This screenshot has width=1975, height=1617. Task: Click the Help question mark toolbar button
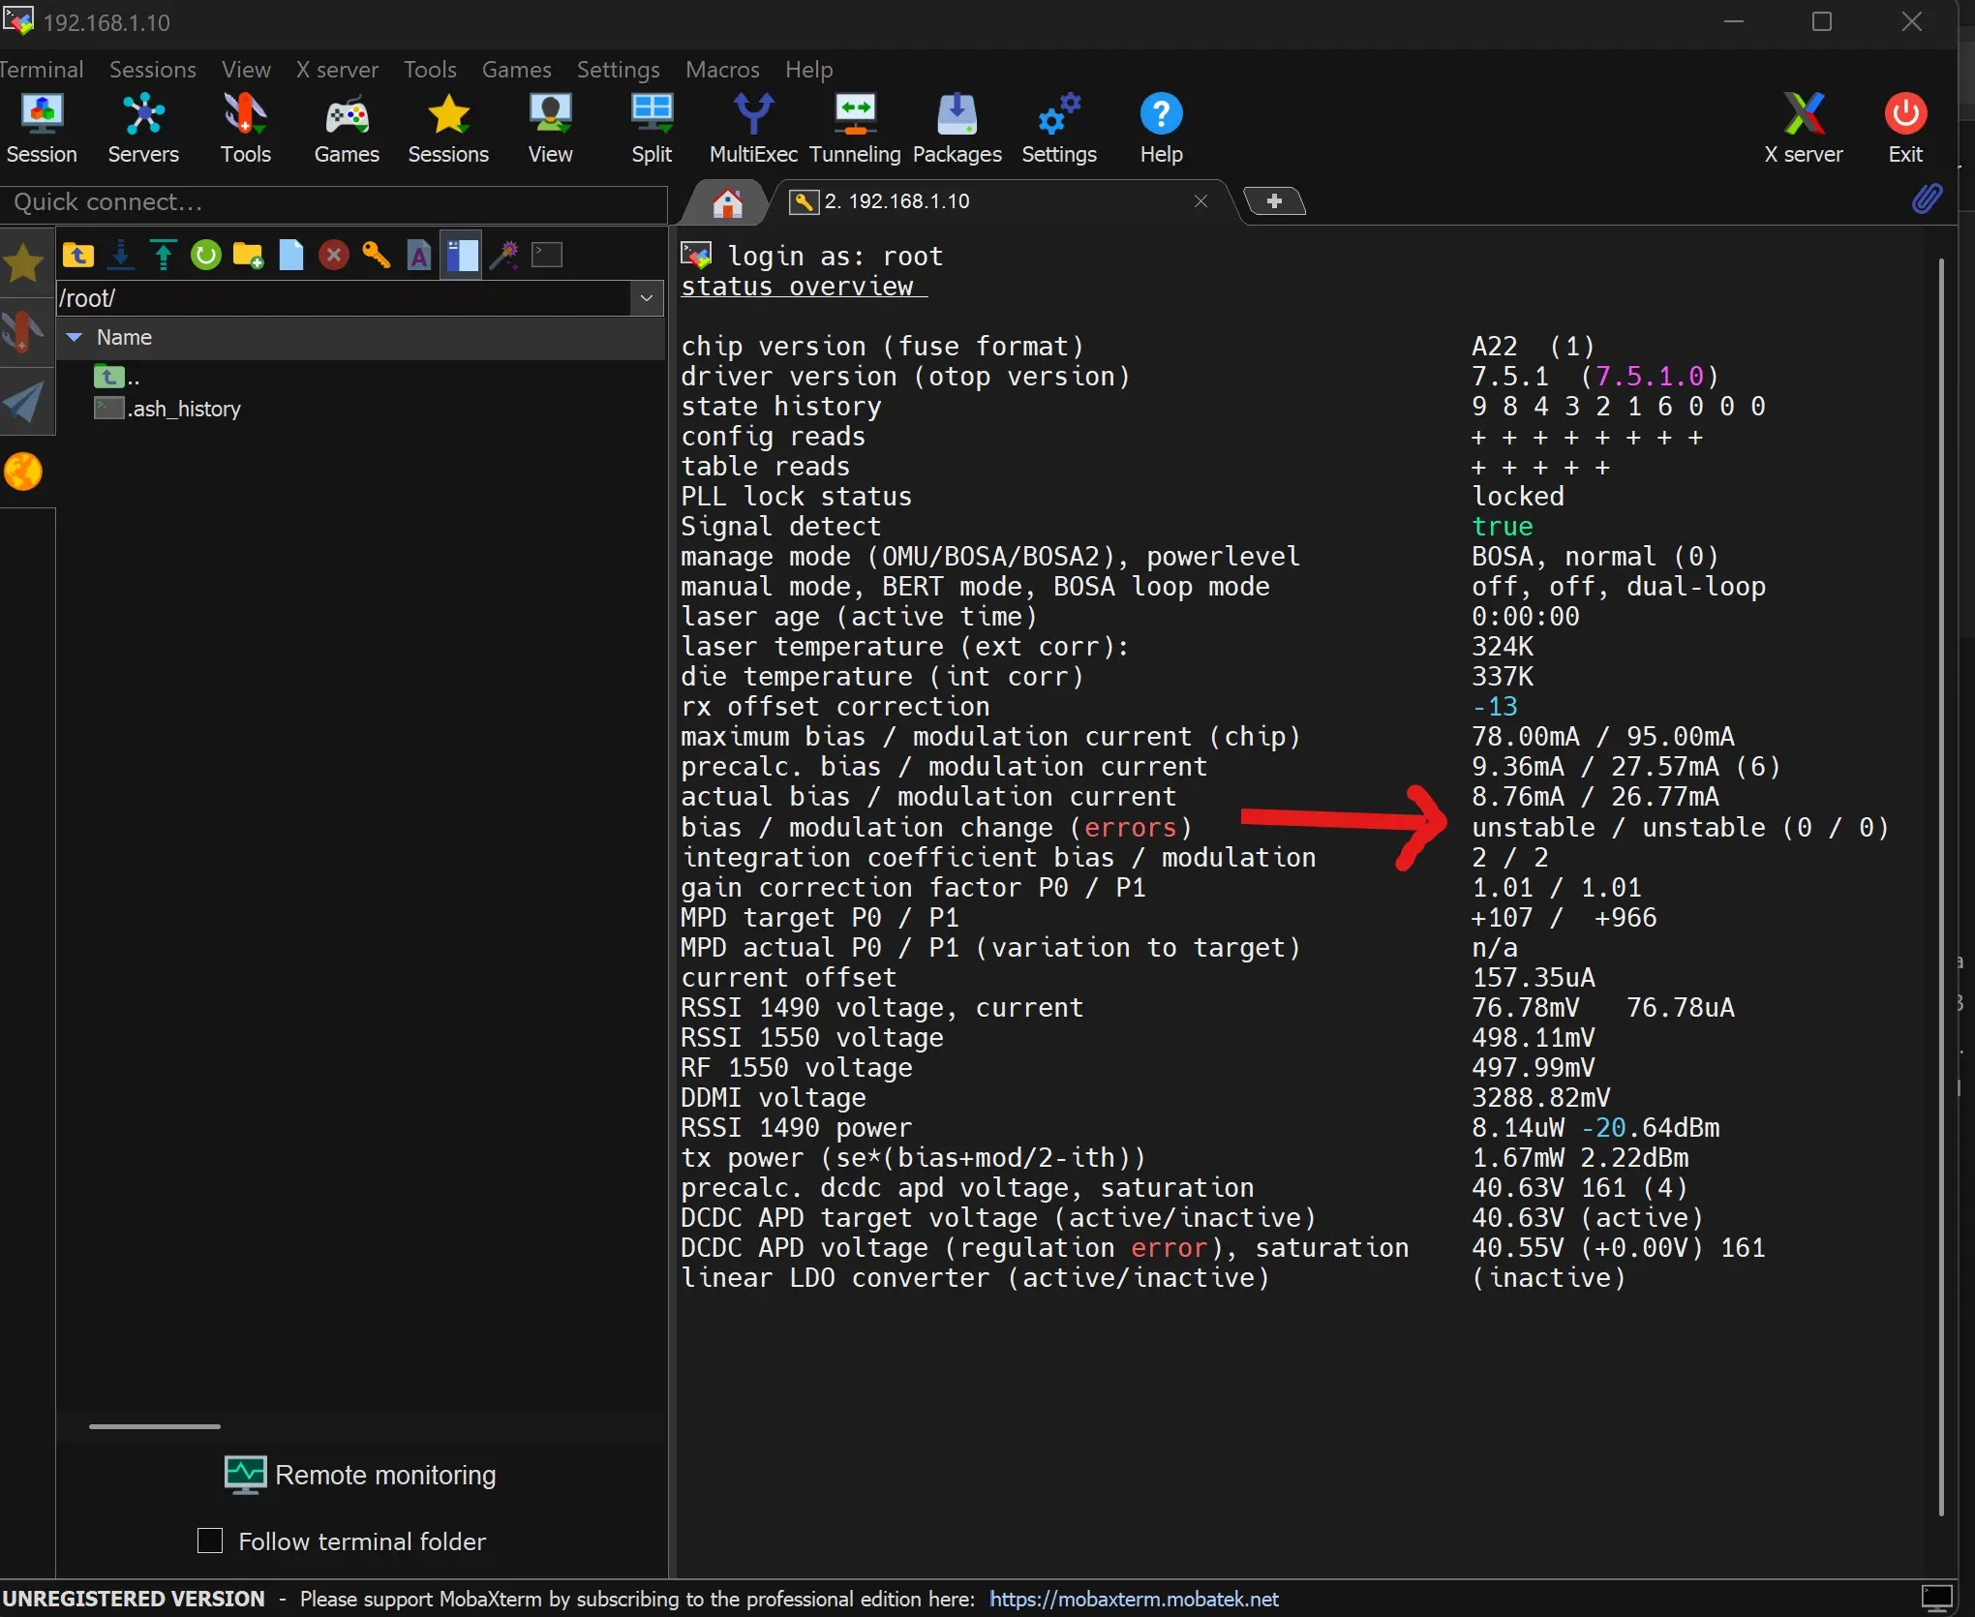click(x=1161, y=129)
